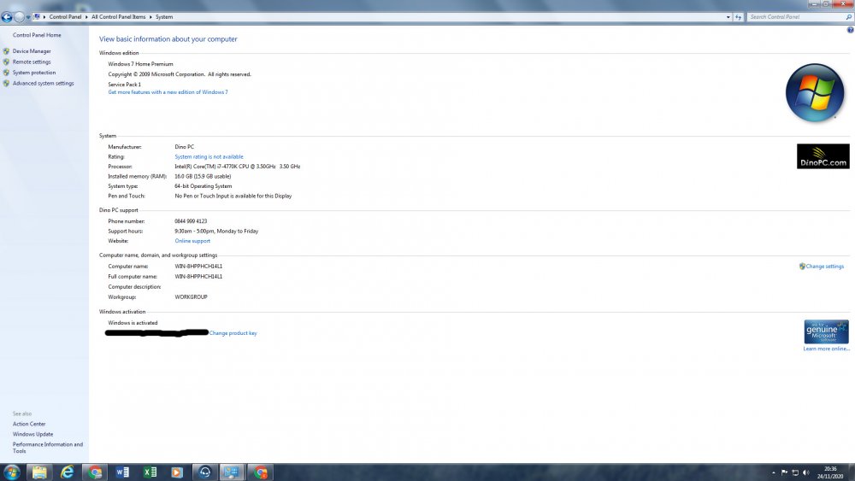Click the blue help question mark icon
This screenshot has height=481, width=855.
(850, 30)
